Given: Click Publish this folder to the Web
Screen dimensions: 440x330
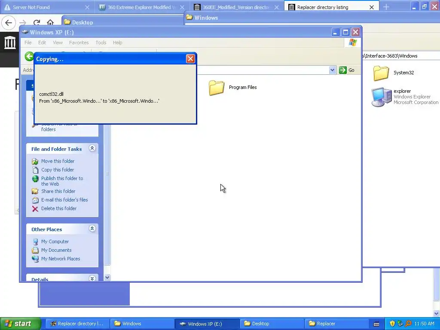Looking at the screenshot, I should 62,181.
